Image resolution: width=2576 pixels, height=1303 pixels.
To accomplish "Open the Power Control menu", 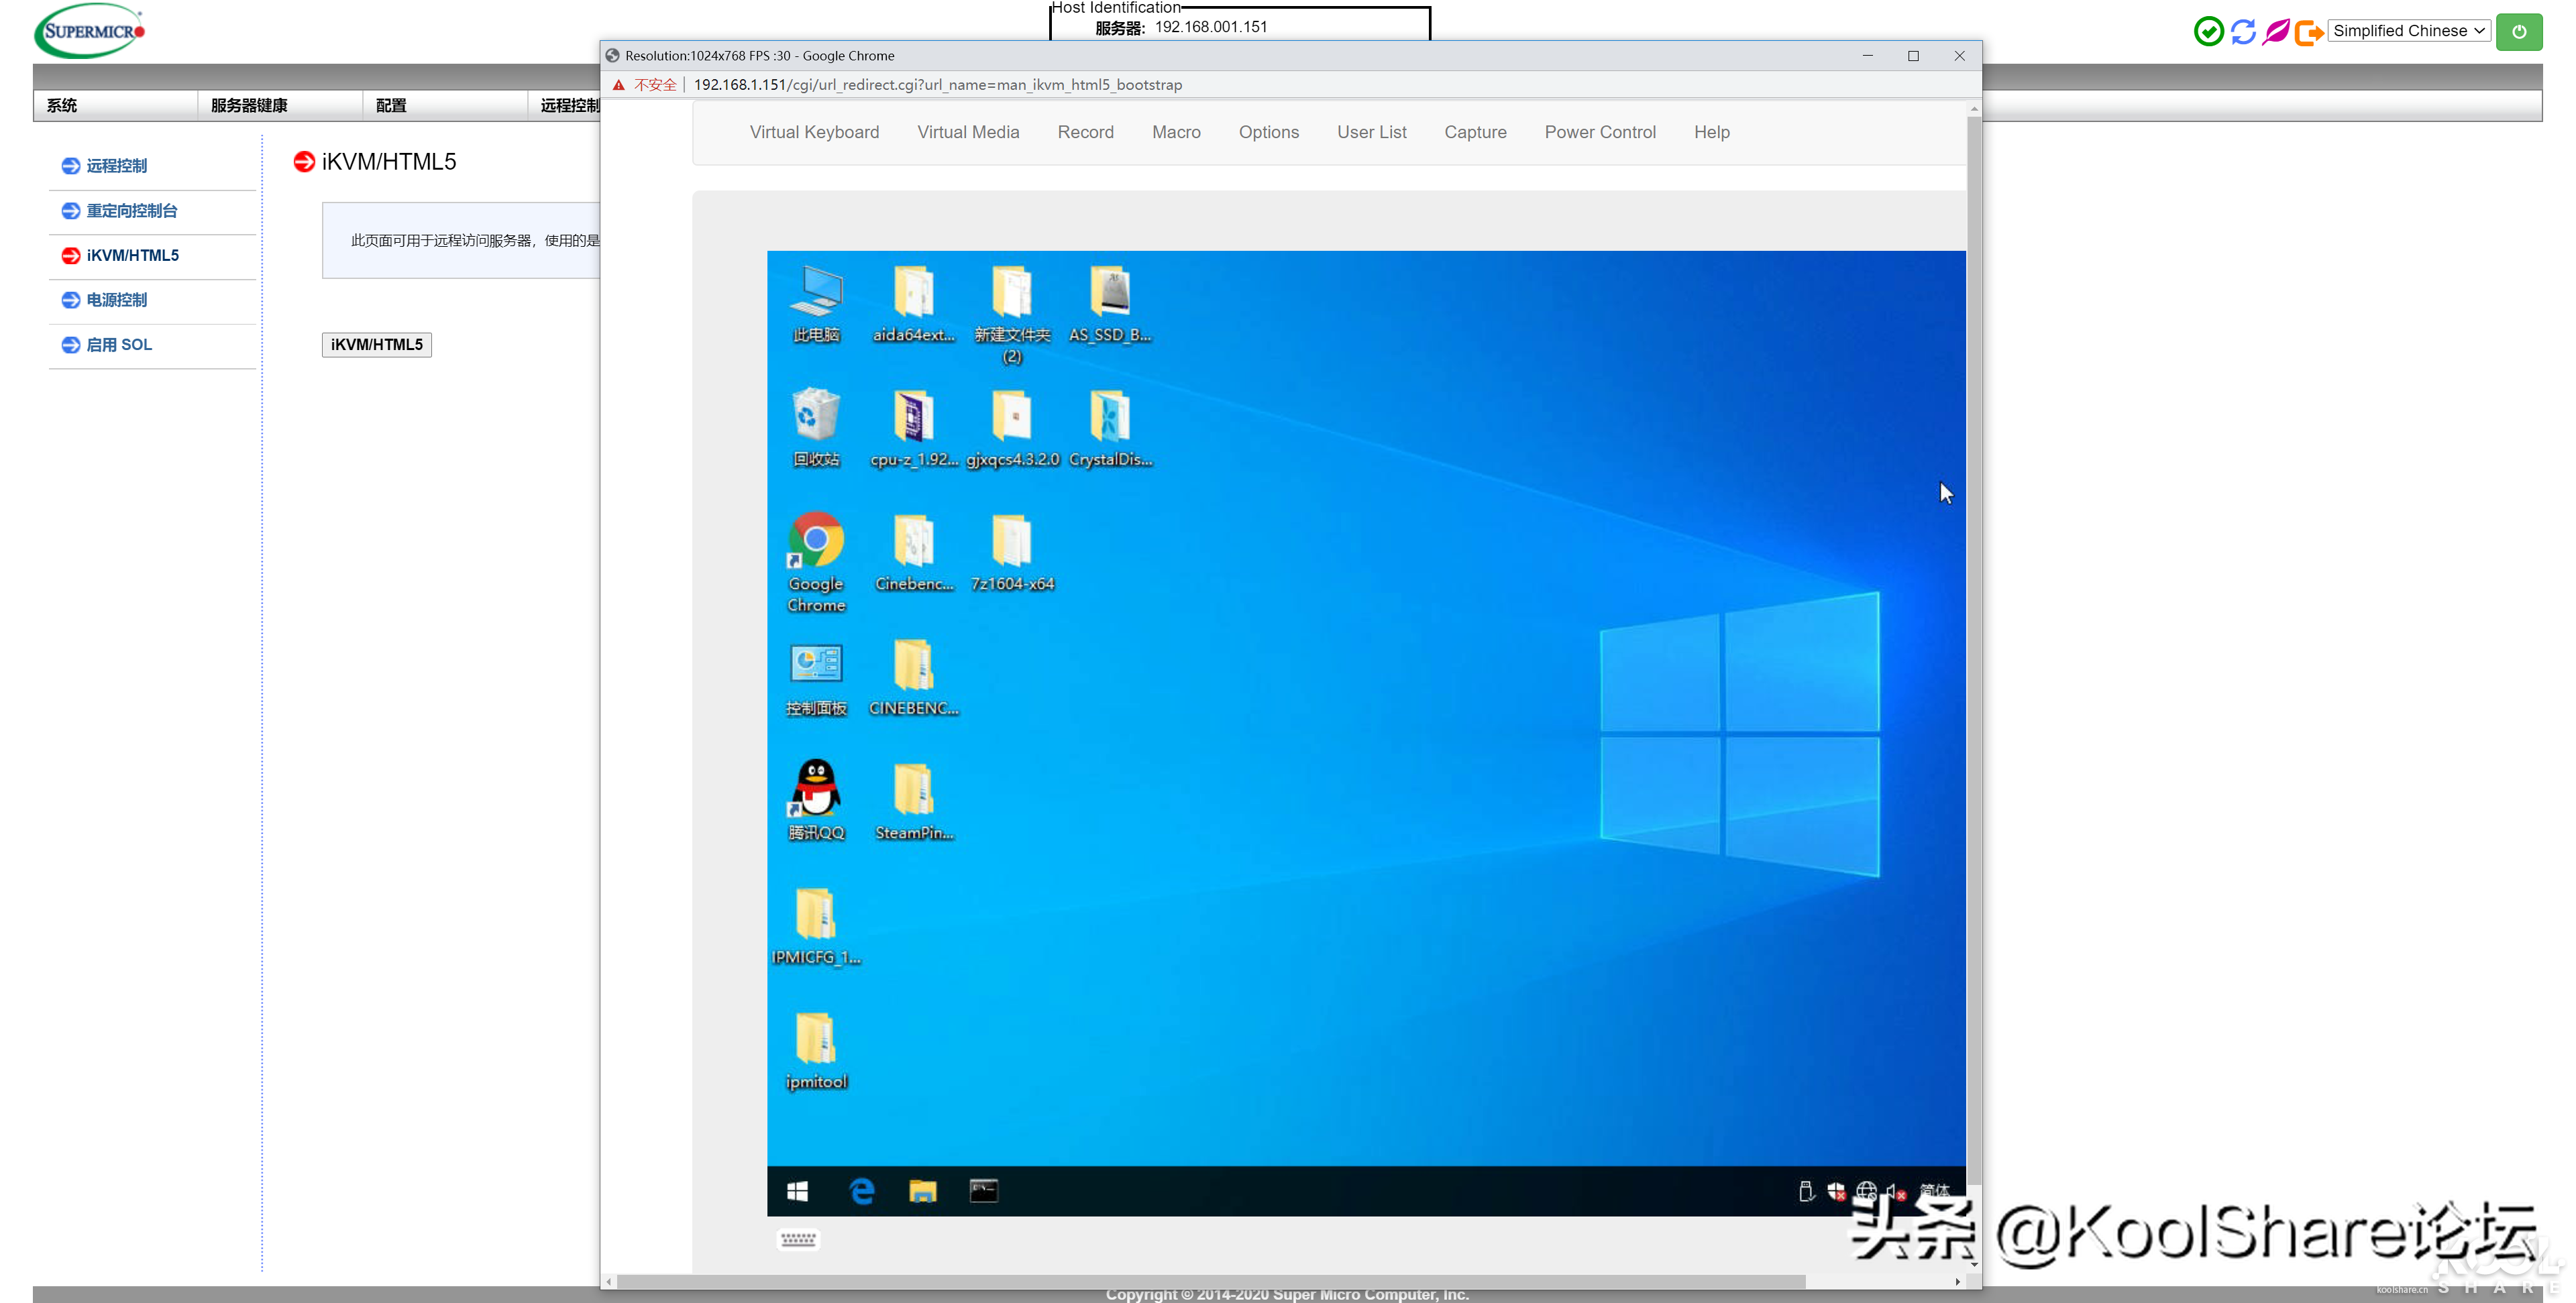I will (x=1600, y=132).
